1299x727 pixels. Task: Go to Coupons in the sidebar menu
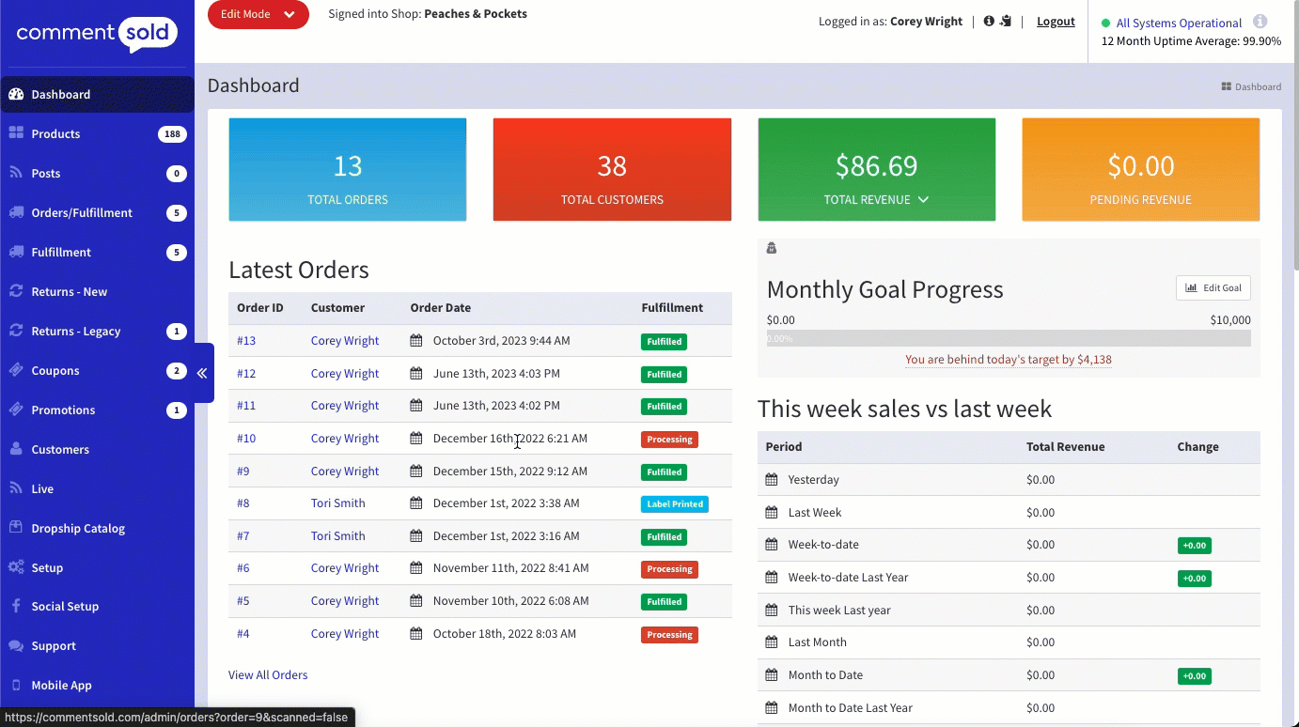[x=55, y=370]
